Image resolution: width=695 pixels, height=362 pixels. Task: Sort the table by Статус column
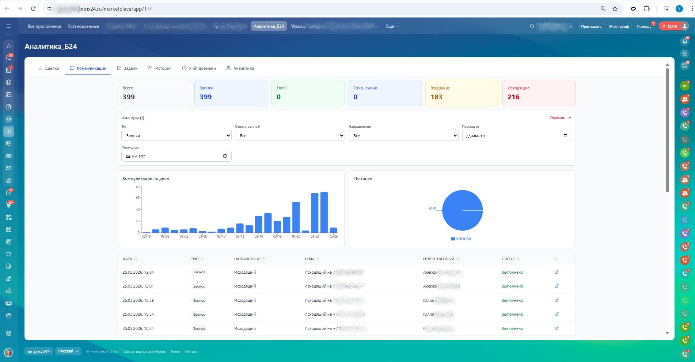click(510, 259)
